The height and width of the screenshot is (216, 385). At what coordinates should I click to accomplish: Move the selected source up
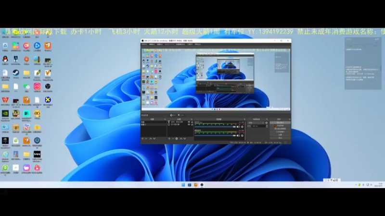click(x=181, y=139)
